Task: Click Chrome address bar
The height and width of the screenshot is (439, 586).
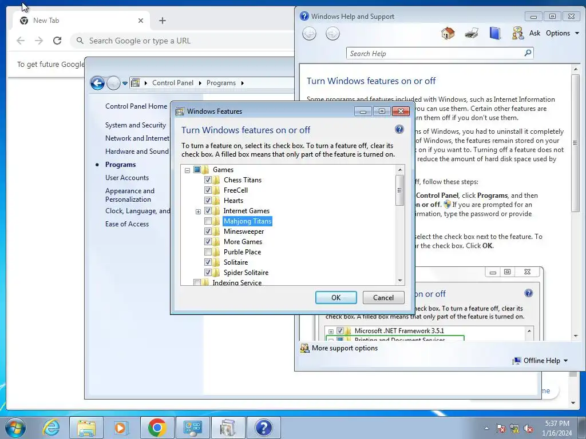Action: 183,41
